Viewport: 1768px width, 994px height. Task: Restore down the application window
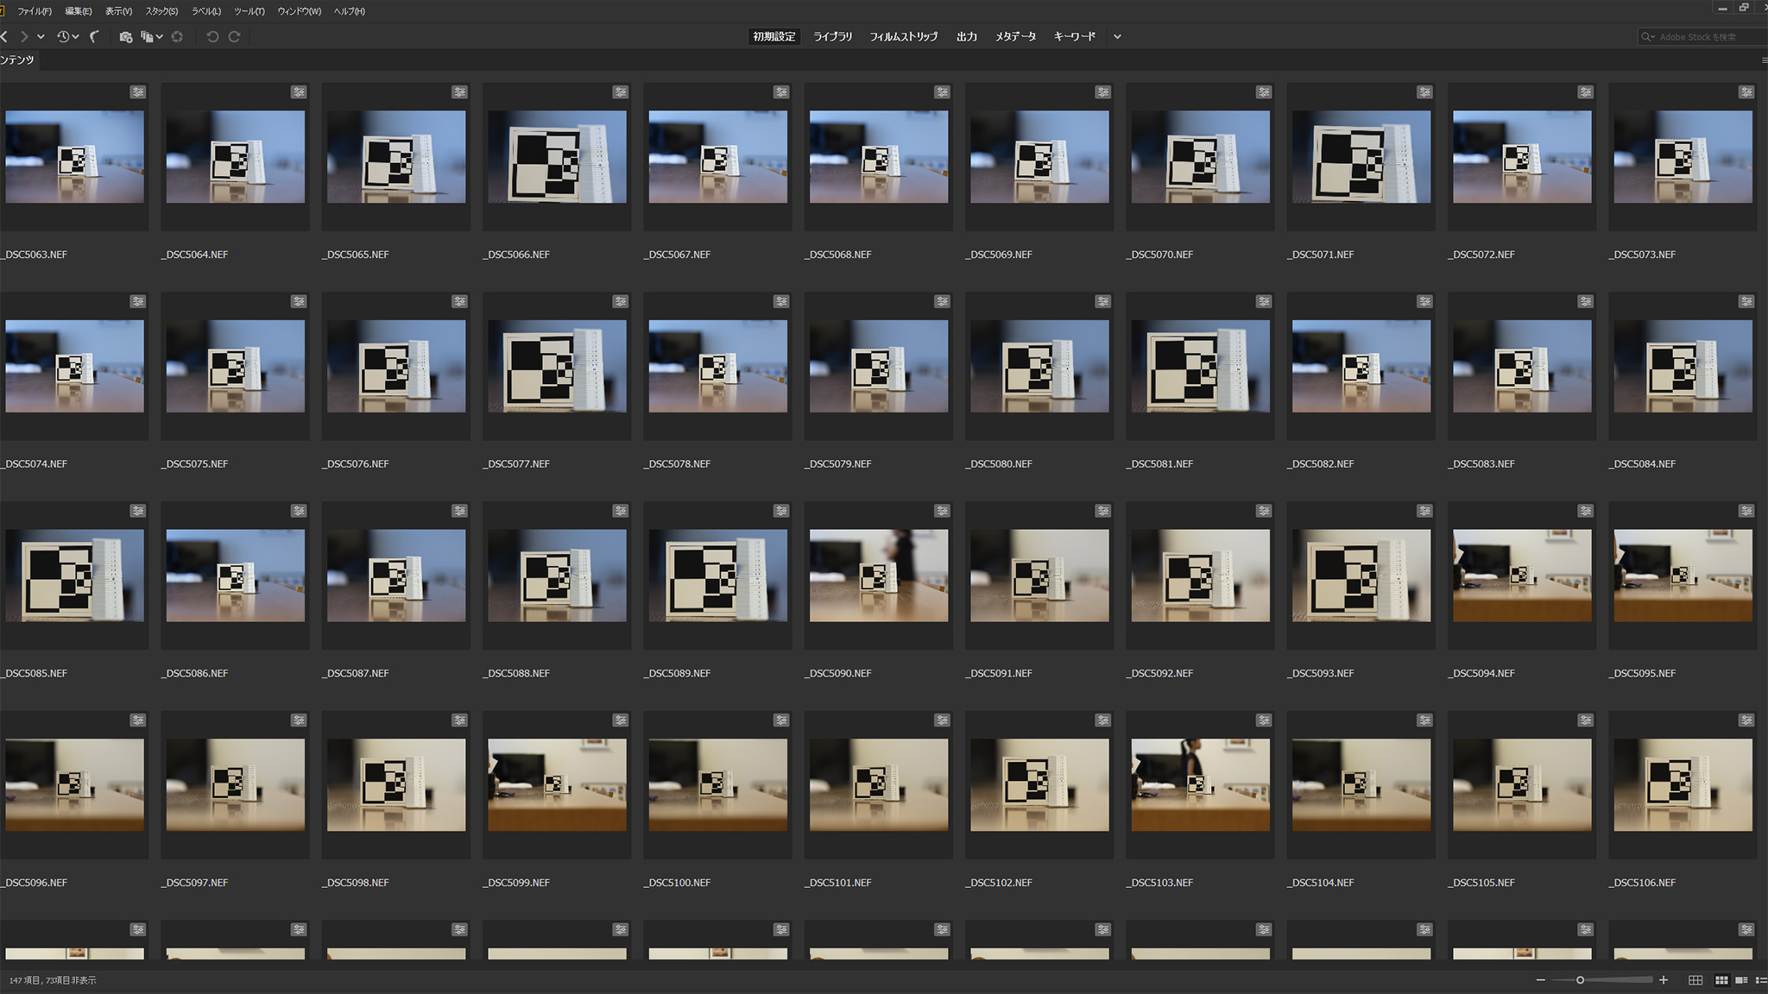tap(1744, 8)
